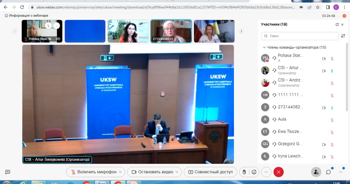350x184 pixels.
Task: Click the ET avatar of Ewa Tłucze...
Action: tap(265, 132)
